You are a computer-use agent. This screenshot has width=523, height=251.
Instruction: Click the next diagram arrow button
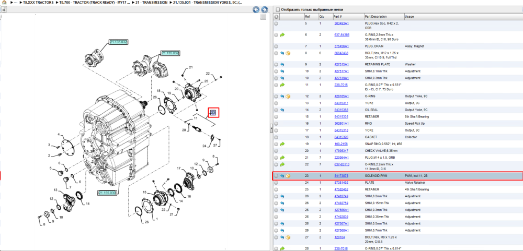point(264,9)
